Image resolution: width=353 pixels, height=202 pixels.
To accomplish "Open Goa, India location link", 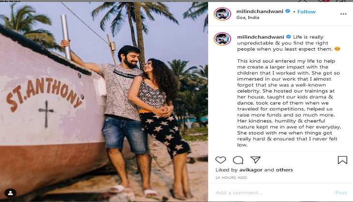I will (x=248, y=17).
